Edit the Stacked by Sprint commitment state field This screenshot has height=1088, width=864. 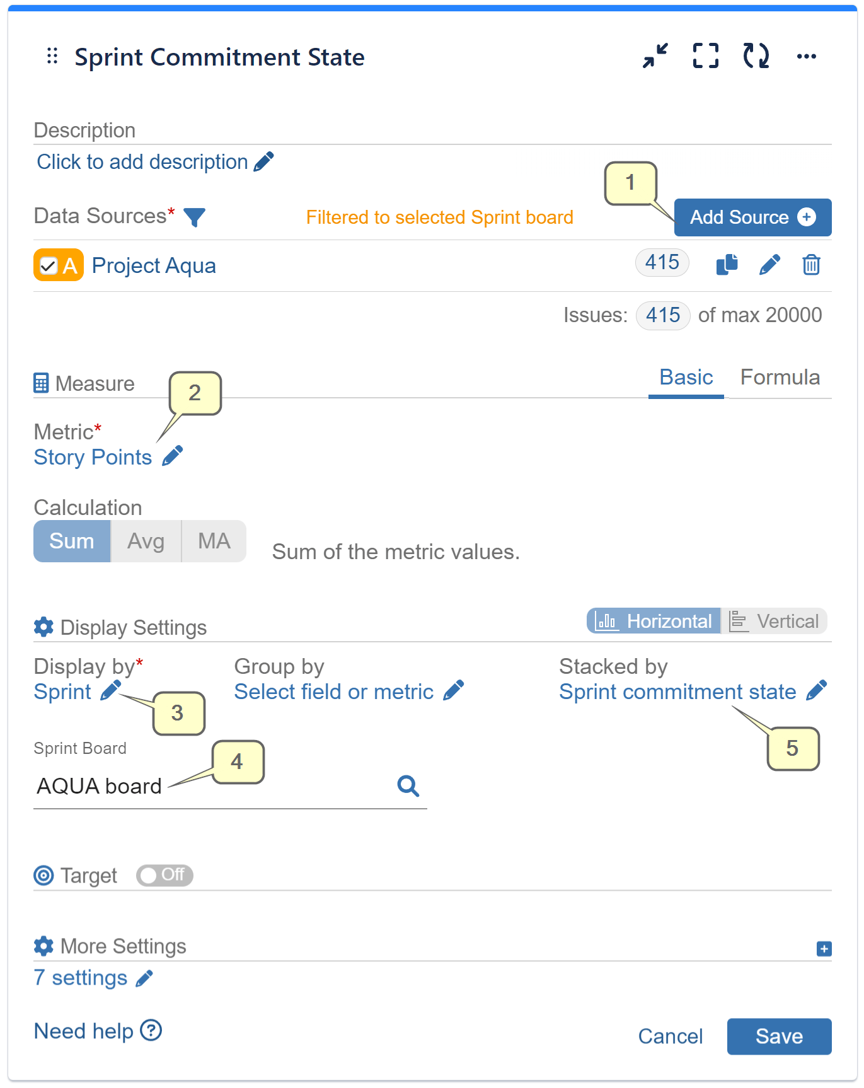pos(817,690)
